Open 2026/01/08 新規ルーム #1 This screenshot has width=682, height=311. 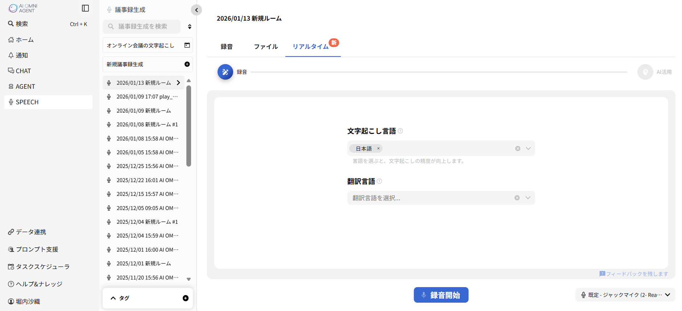pos(144,124)
